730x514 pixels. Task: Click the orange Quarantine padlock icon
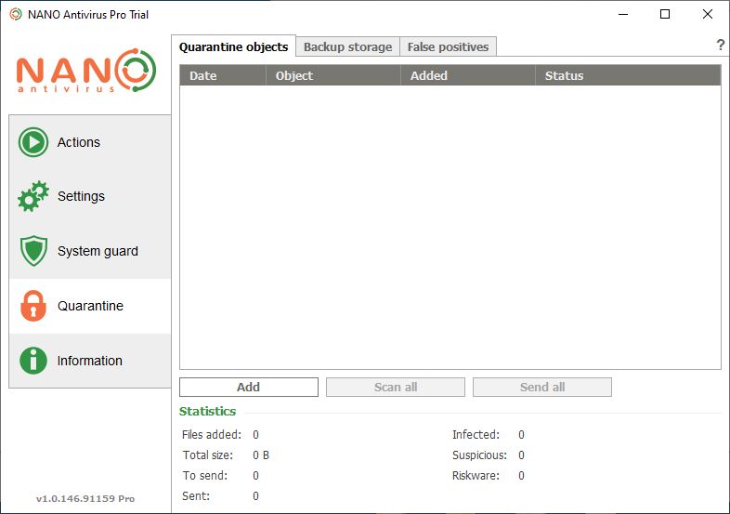pyautogui.click(x=33, y=306)
